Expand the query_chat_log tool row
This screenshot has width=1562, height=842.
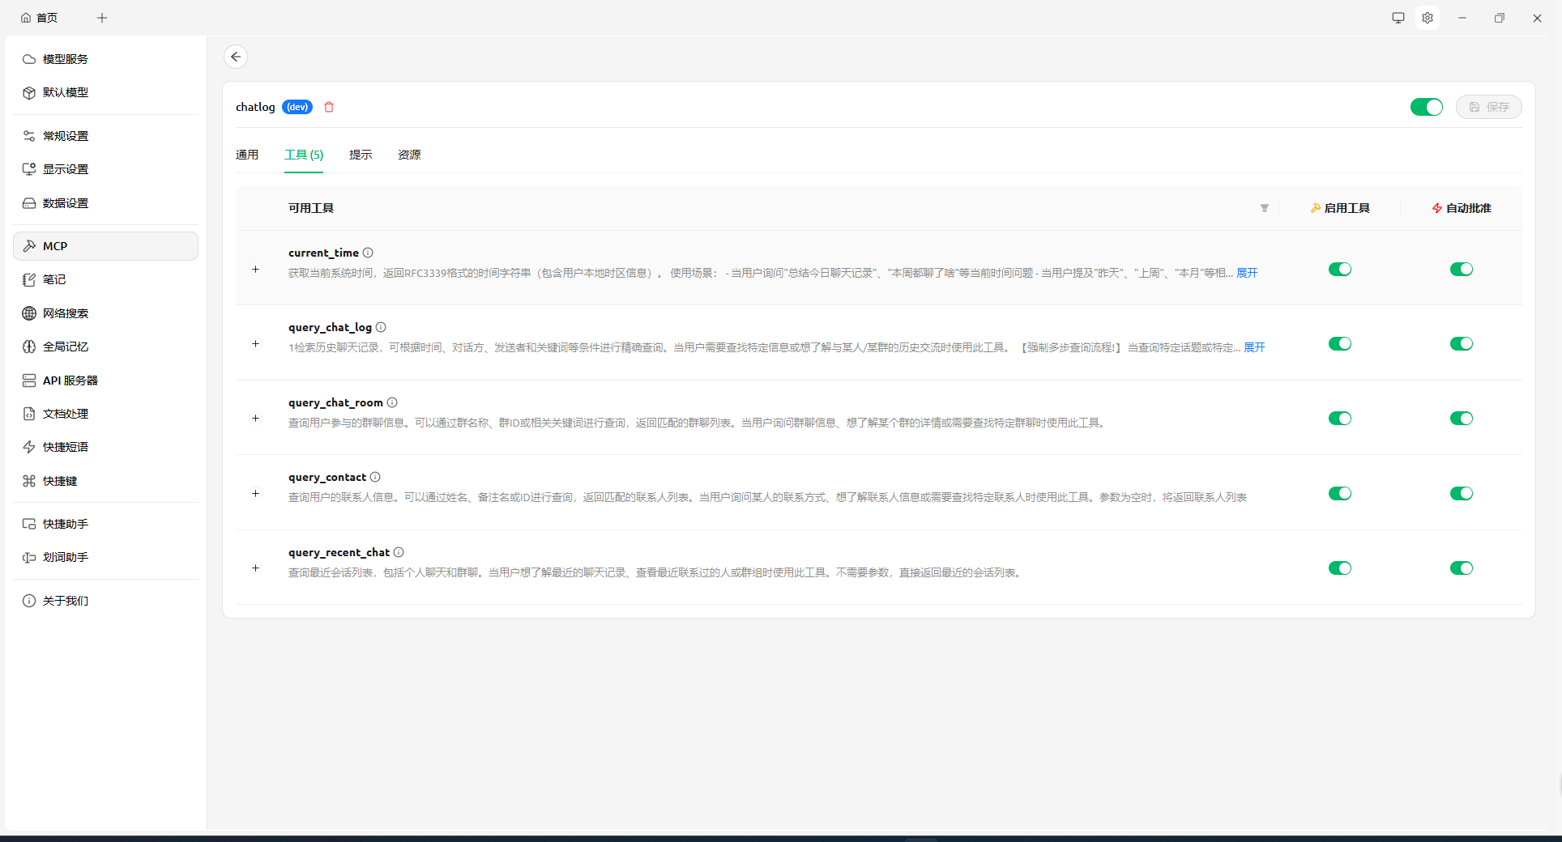tap(255, 344)
